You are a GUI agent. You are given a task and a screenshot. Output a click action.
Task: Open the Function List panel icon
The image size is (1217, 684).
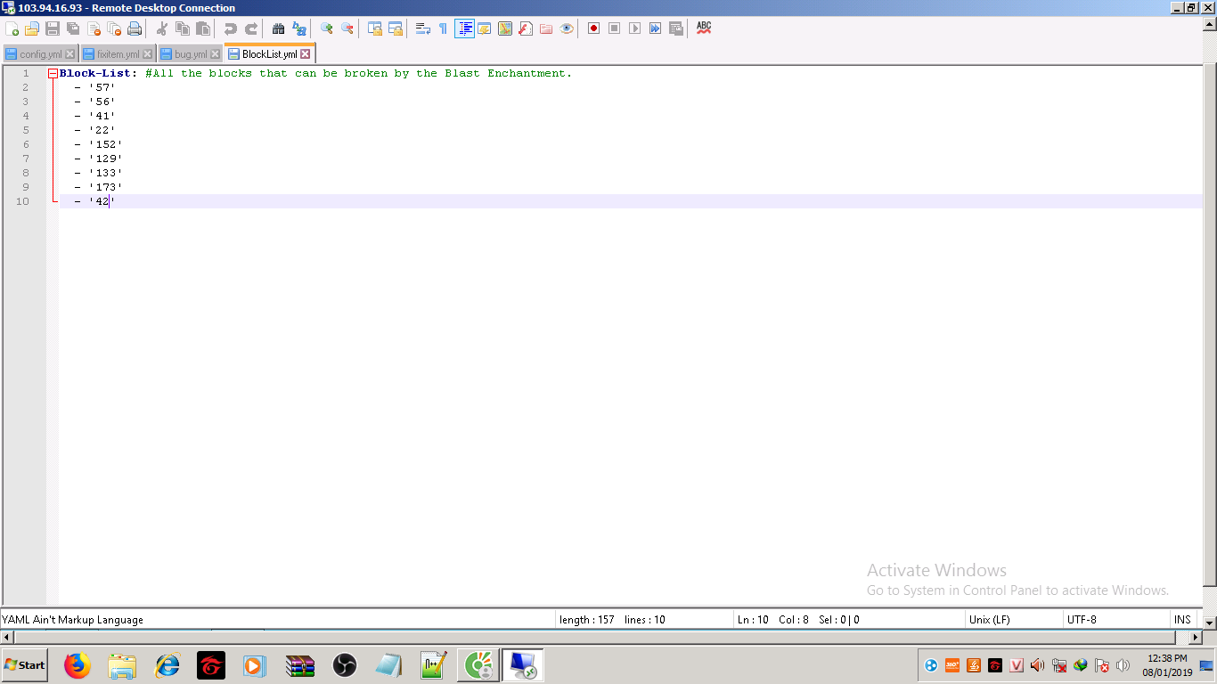click(526, 28)
